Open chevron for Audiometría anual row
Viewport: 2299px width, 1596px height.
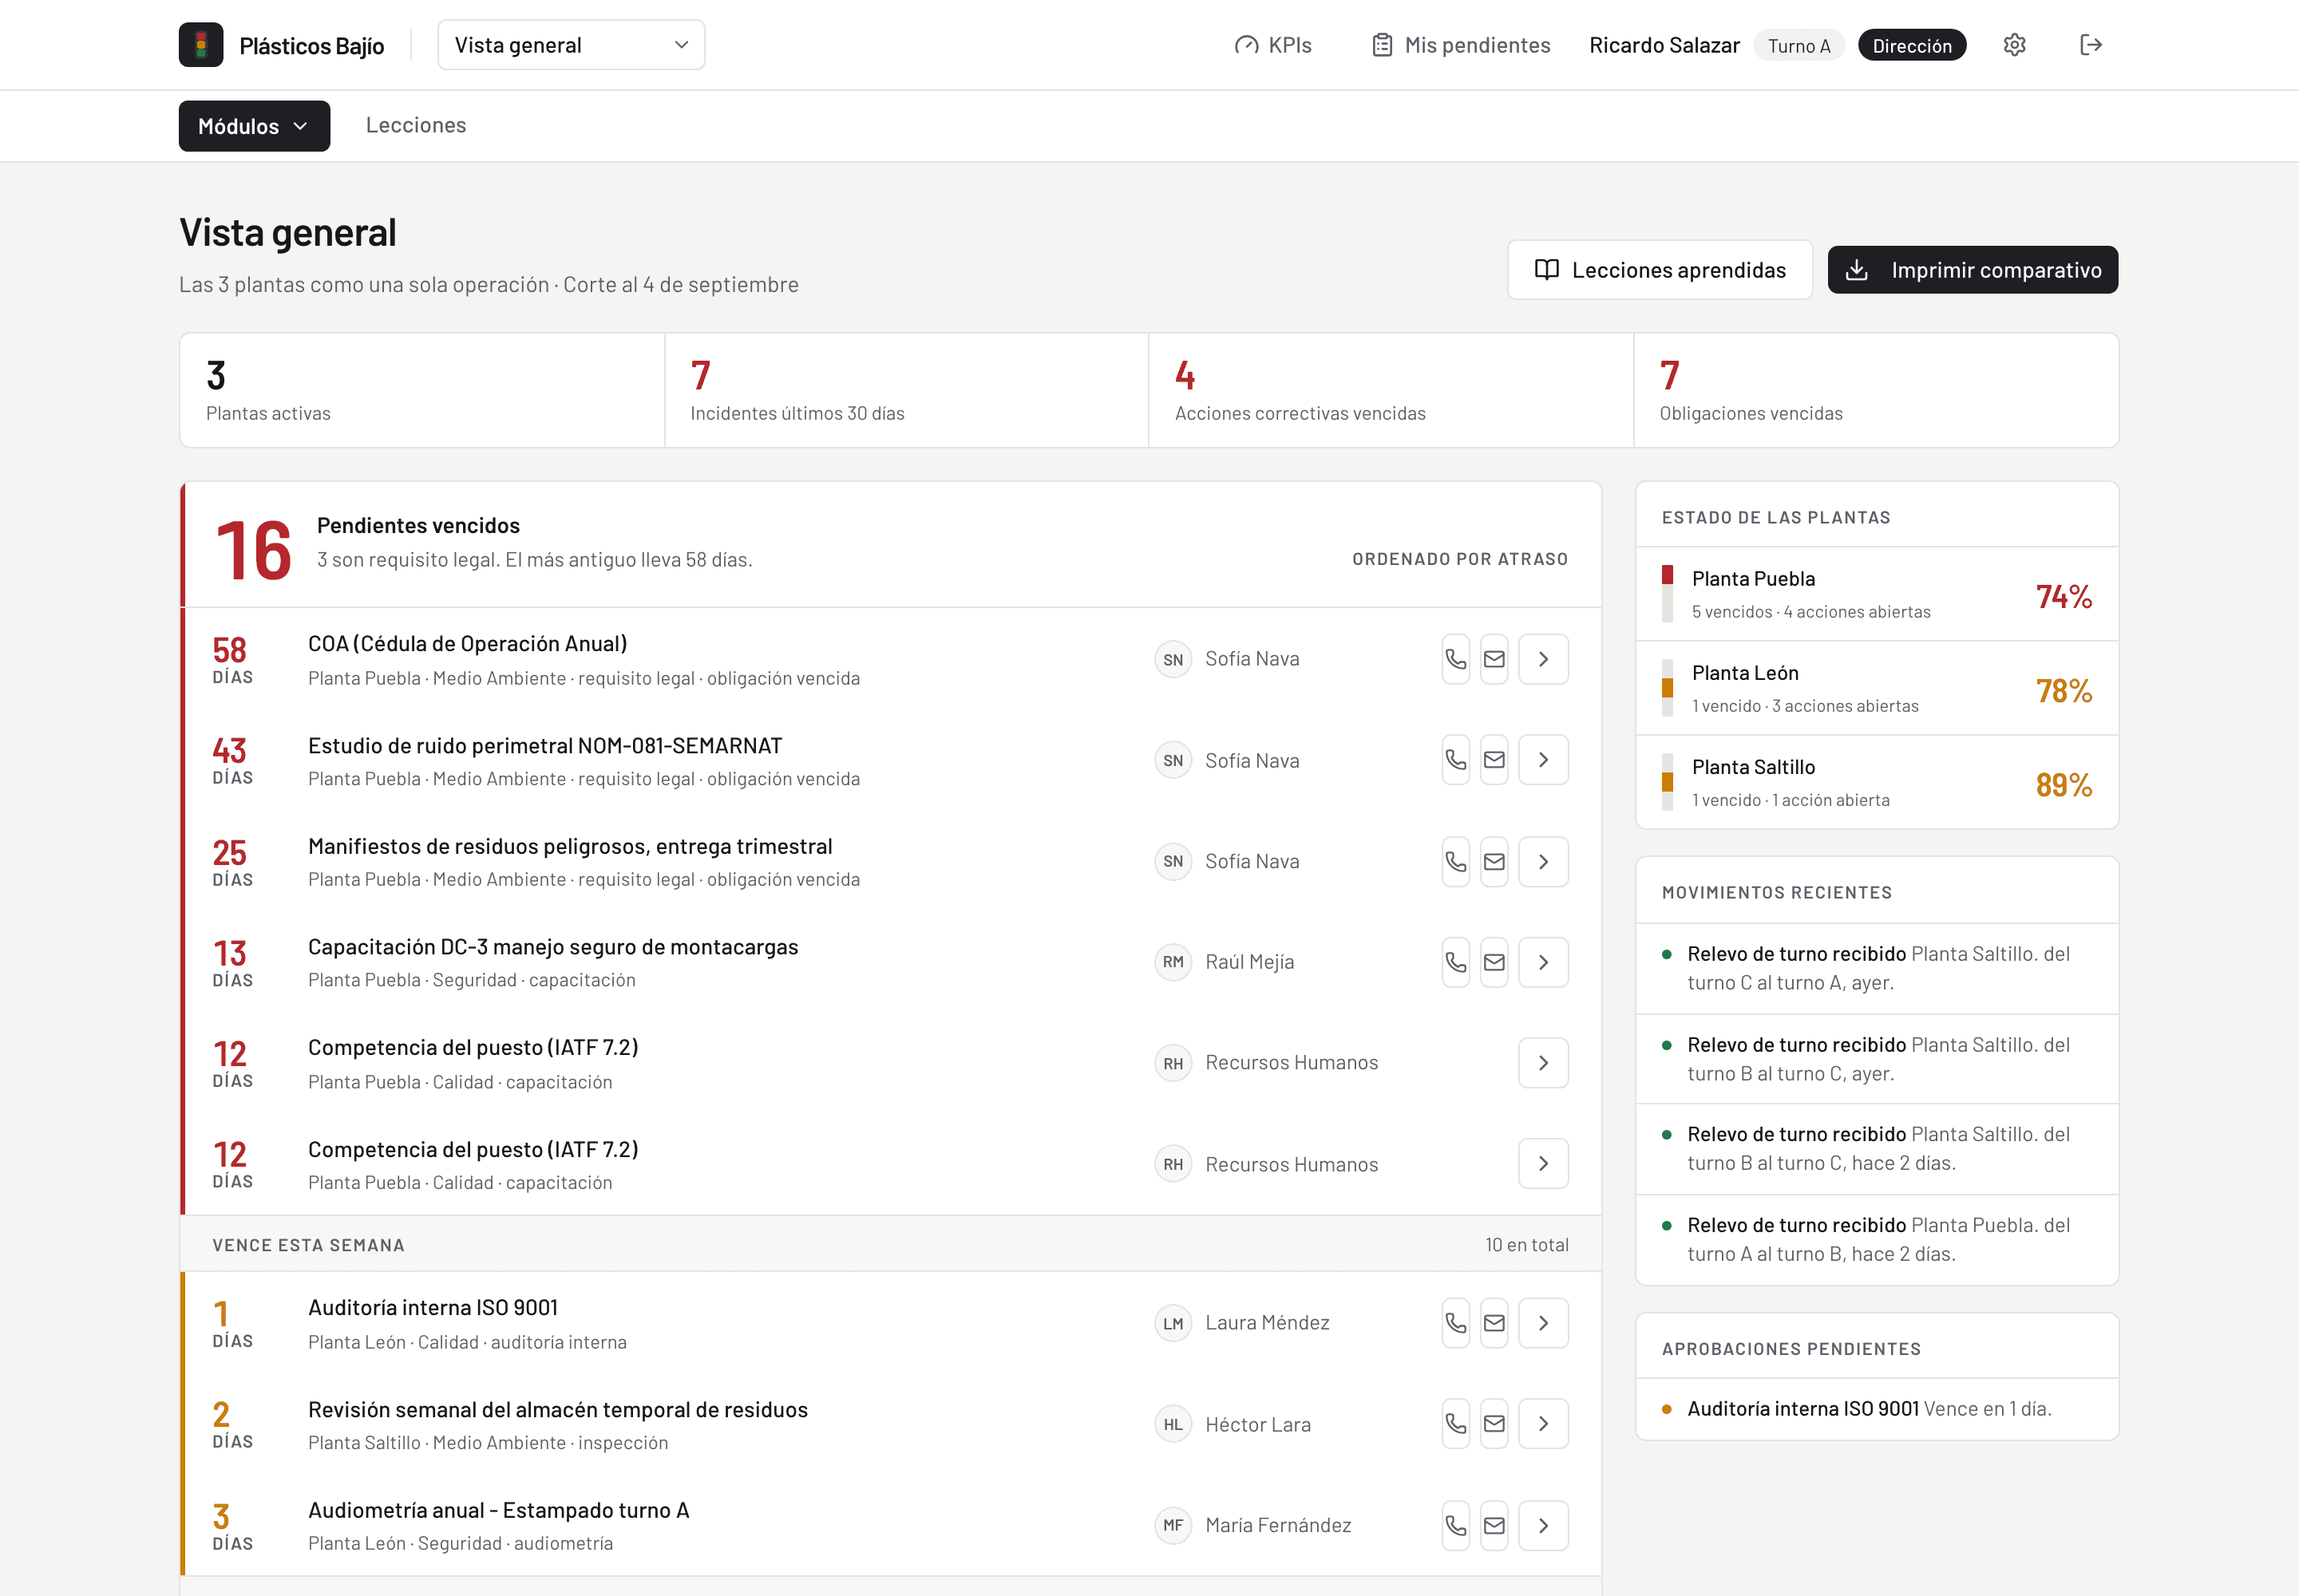click(1544, 1526)
